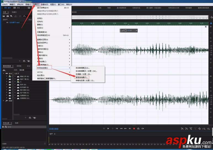Click Files panel loop playback icon

pos(24,61)
